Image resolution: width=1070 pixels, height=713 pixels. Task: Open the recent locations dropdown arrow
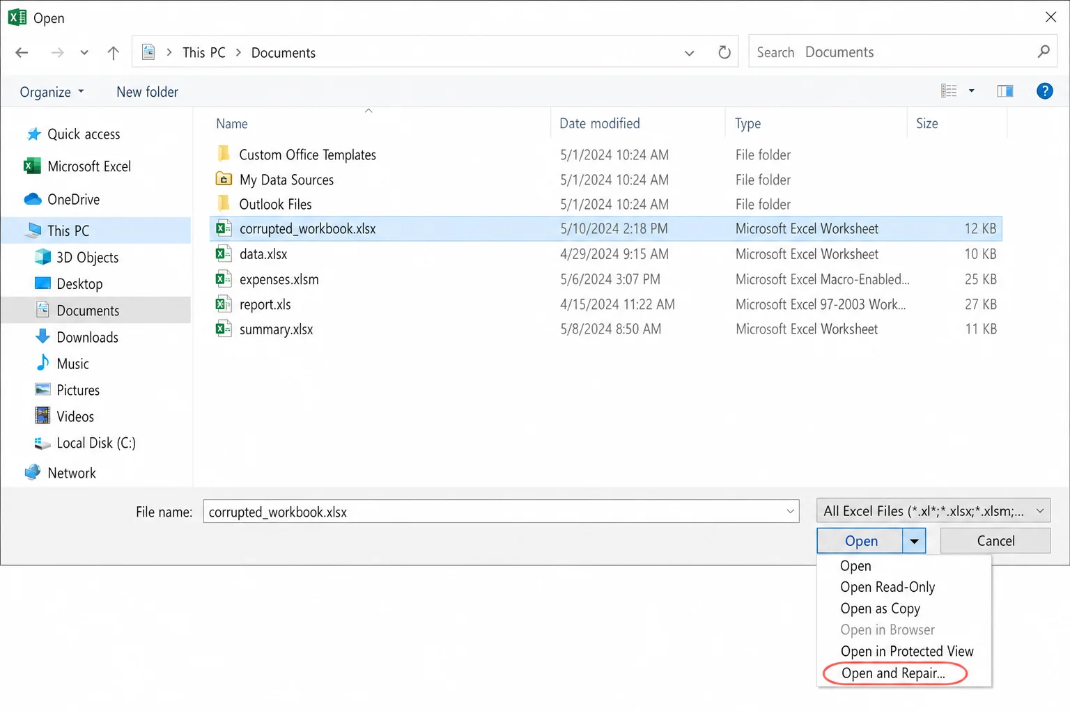coord(84,53)
